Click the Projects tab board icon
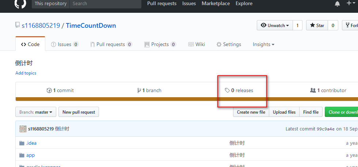 pos(147,44)
